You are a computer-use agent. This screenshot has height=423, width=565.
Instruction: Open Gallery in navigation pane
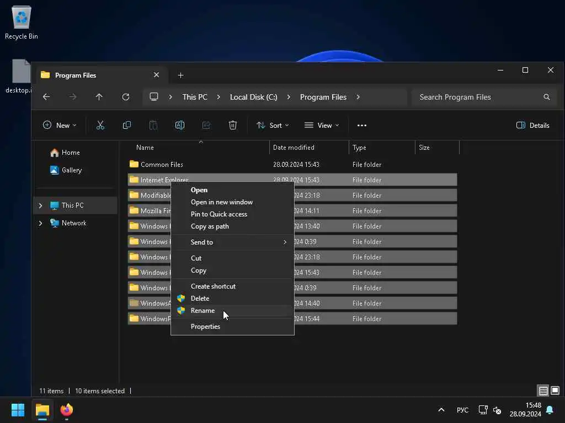71,170
